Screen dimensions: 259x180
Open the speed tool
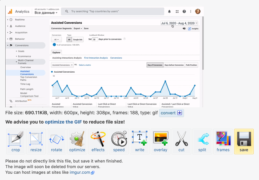119,142
